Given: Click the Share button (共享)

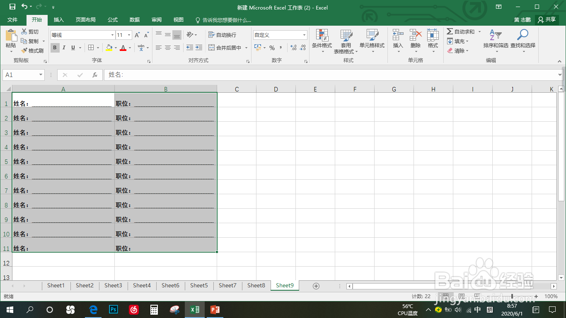Looking at the screenshot, I should [547, 19].
